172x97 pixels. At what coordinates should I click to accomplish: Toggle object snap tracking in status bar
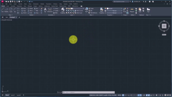pos(139,95)
